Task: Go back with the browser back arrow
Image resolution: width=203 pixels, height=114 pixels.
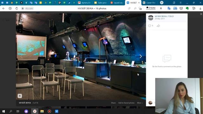Action: (3, 9)
